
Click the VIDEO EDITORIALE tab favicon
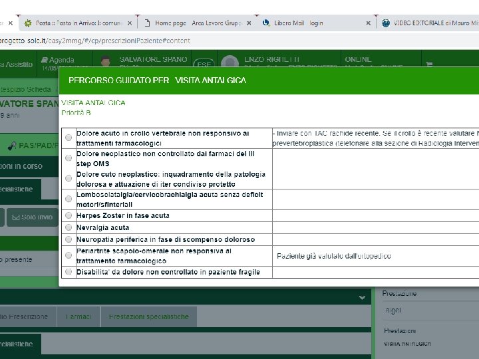(386, 23)
